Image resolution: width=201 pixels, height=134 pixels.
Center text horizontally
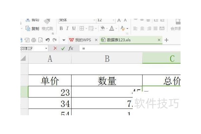point(142,28)
